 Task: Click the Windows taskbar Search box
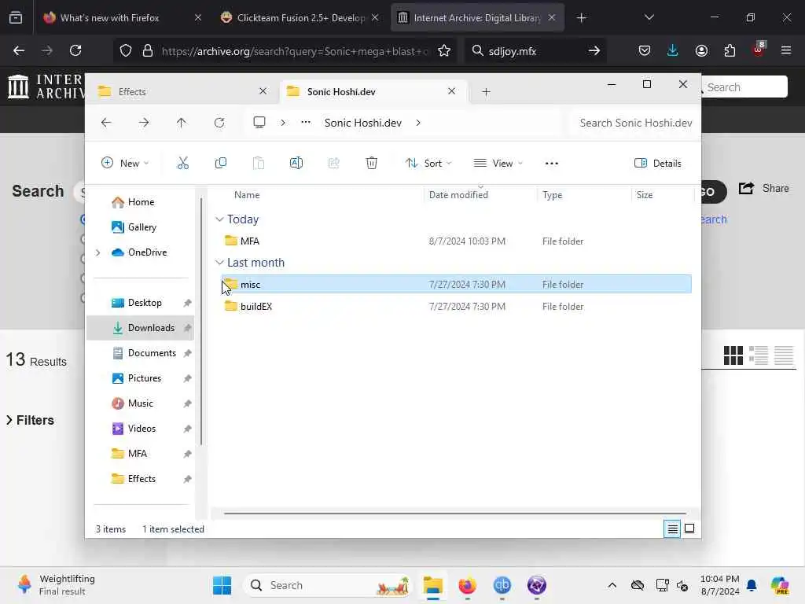[329, 585]
